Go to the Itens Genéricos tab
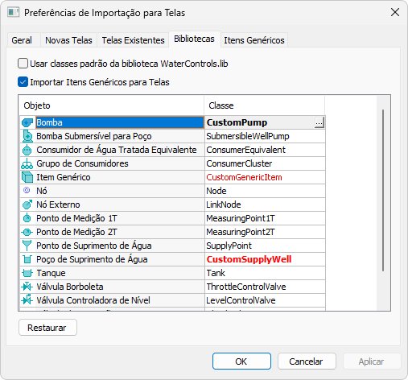The image size is (408, 380). coord(254,40)
